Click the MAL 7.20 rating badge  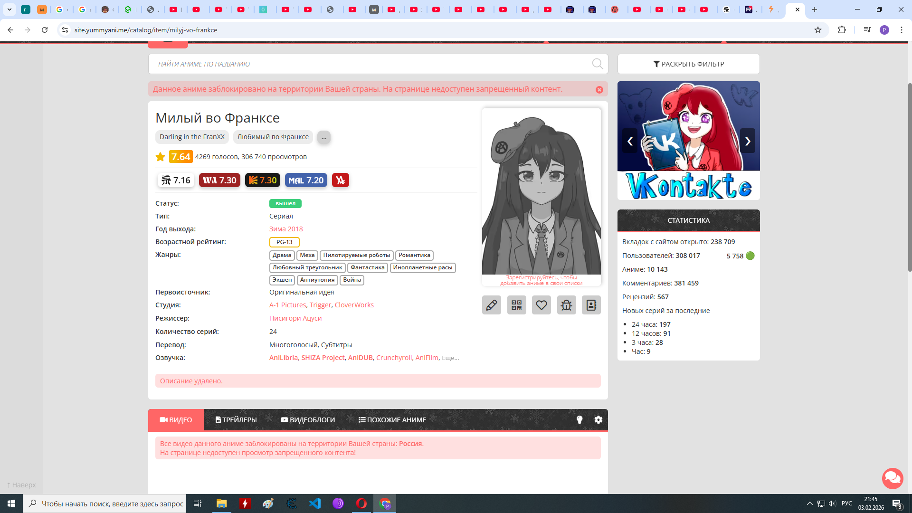[306, 180]
